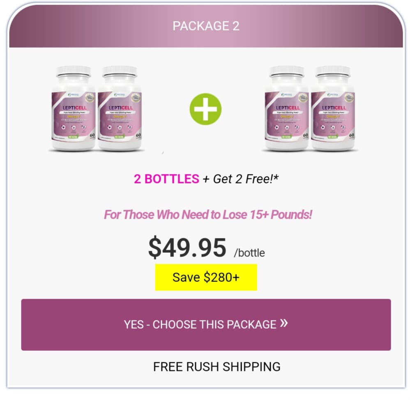The width and height of the screenshot is (410, 400).
Task: Choose this package via the purple button
Action: point(206,325)
